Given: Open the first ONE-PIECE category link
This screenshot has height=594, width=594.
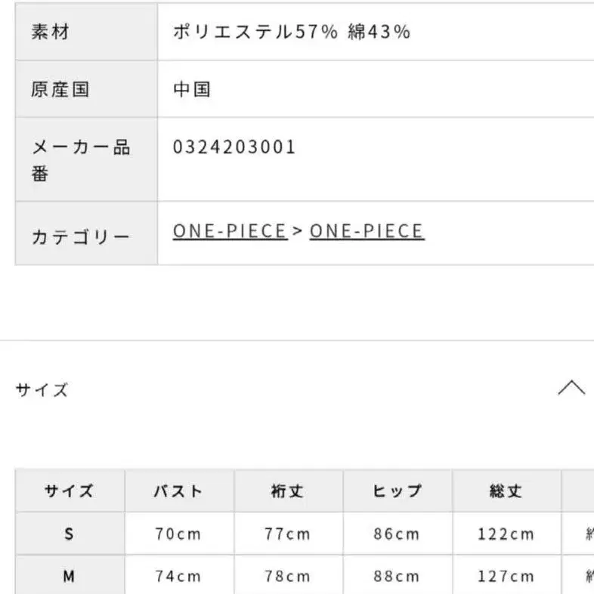Looking at the screenshot, I should pos(230,231).
